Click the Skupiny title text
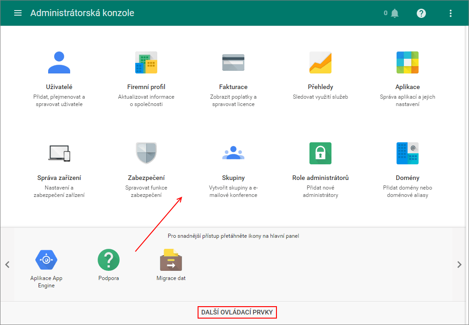 pos(233,178)
